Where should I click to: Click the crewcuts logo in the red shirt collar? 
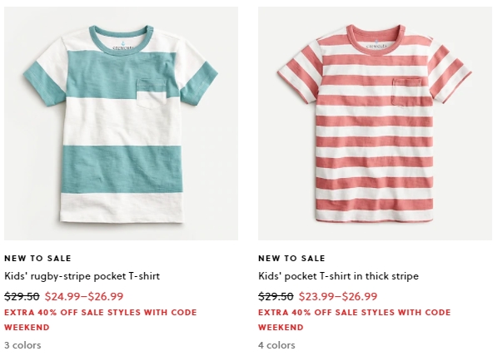(376, 45)
